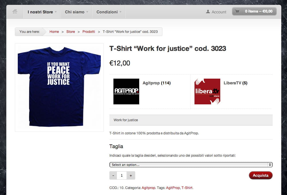Screen dimensions: 287x195
Task: Open the Agitprop category link
Action: [148, 188]
